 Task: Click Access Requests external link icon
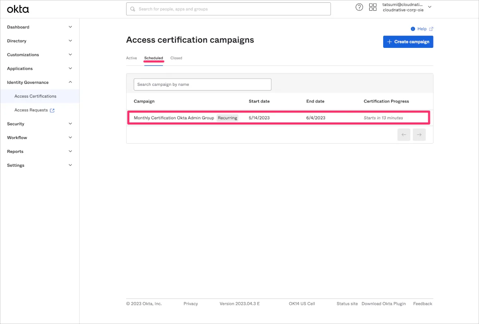click(x=52, y=111)
